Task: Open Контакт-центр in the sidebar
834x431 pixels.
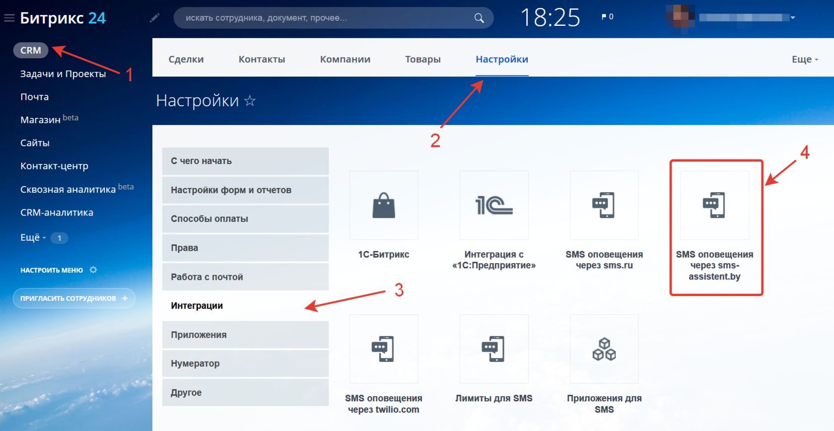Action: 54,166
